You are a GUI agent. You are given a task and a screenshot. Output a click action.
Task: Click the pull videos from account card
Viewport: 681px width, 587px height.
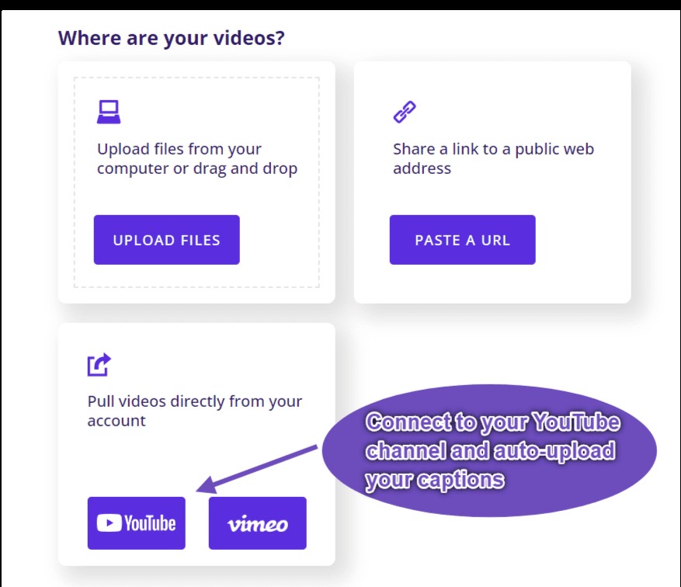(196, 444)
